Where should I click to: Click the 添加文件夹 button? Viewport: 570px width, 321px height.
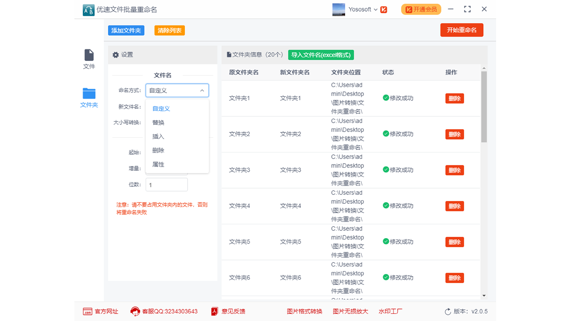[126, 30]
